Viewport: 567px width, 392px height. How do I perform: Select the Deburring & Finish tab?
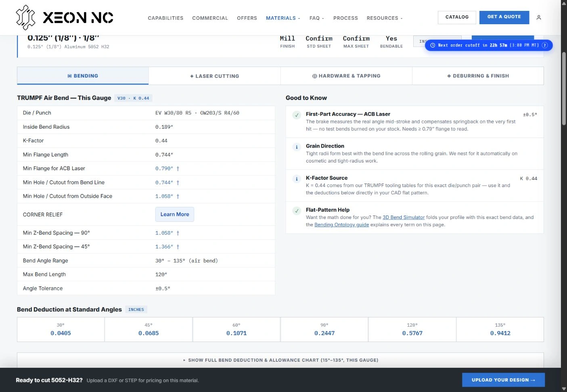pos(478,76)
